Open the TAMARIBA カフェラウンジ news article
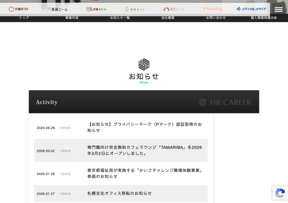 (x=145, y=150)
